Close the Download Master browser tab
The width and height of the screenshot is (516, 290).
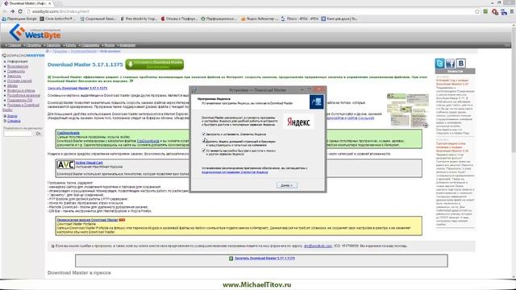tap(50, 3)
